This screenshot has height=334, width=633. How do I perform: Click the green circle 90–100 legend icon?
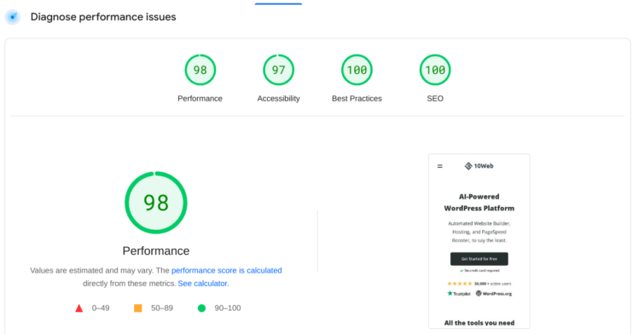(201, 308)
